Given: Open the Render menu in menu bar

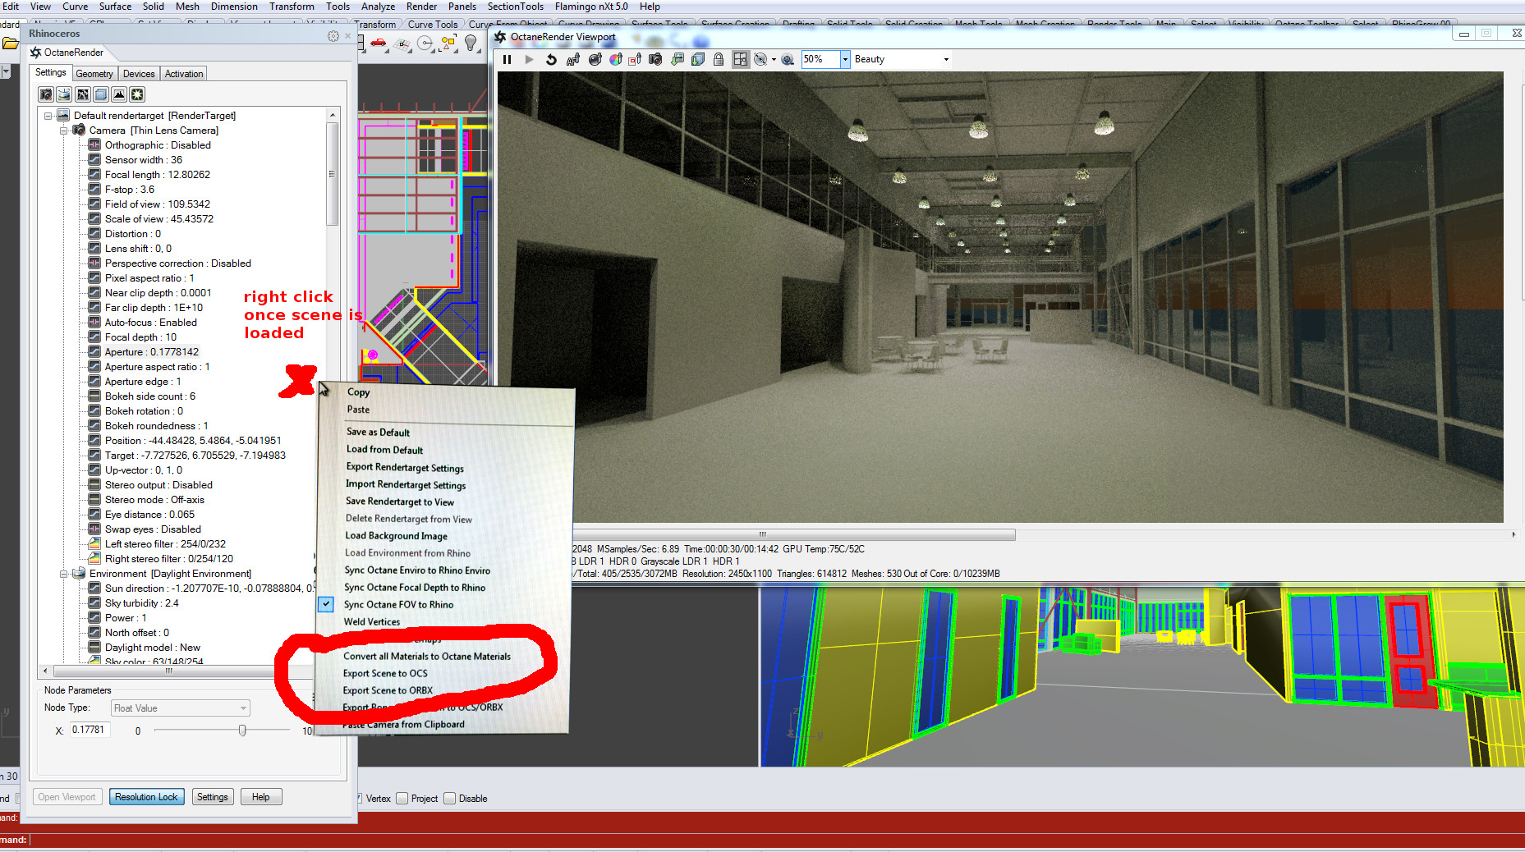Looking at the screenshot, I should point(421,7).
